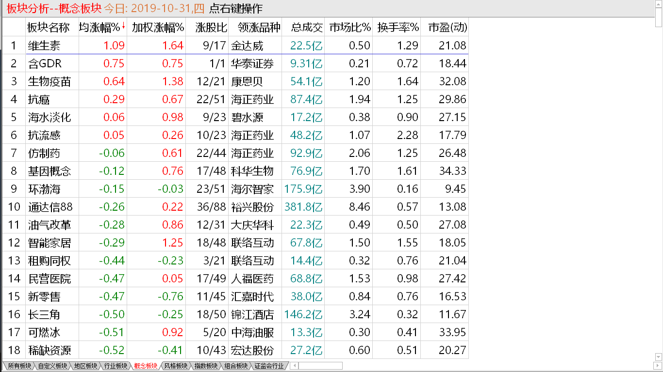Screen dimensions: 663x372
Task: Click the vertical scrollbar down arrow
Action: [659, 357]
